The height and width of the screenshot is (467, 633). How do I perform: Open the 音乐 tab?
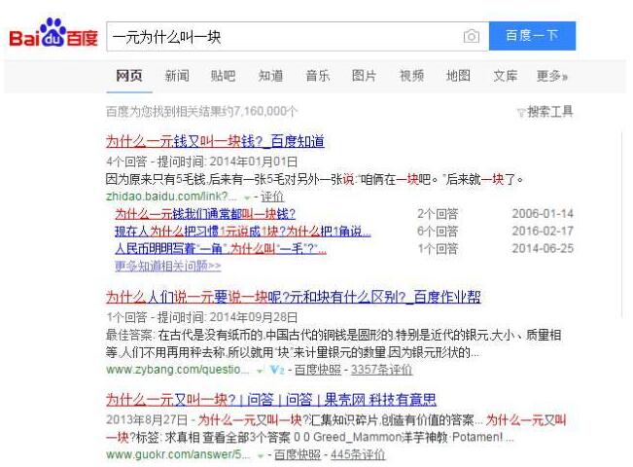tap(318, 76)
